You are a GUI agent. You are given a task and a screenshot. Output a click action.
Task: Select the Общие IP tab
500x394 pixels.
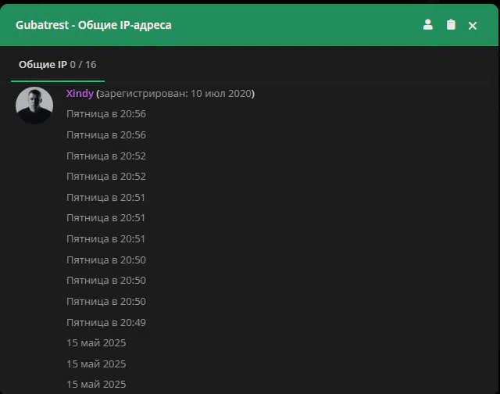58,65
